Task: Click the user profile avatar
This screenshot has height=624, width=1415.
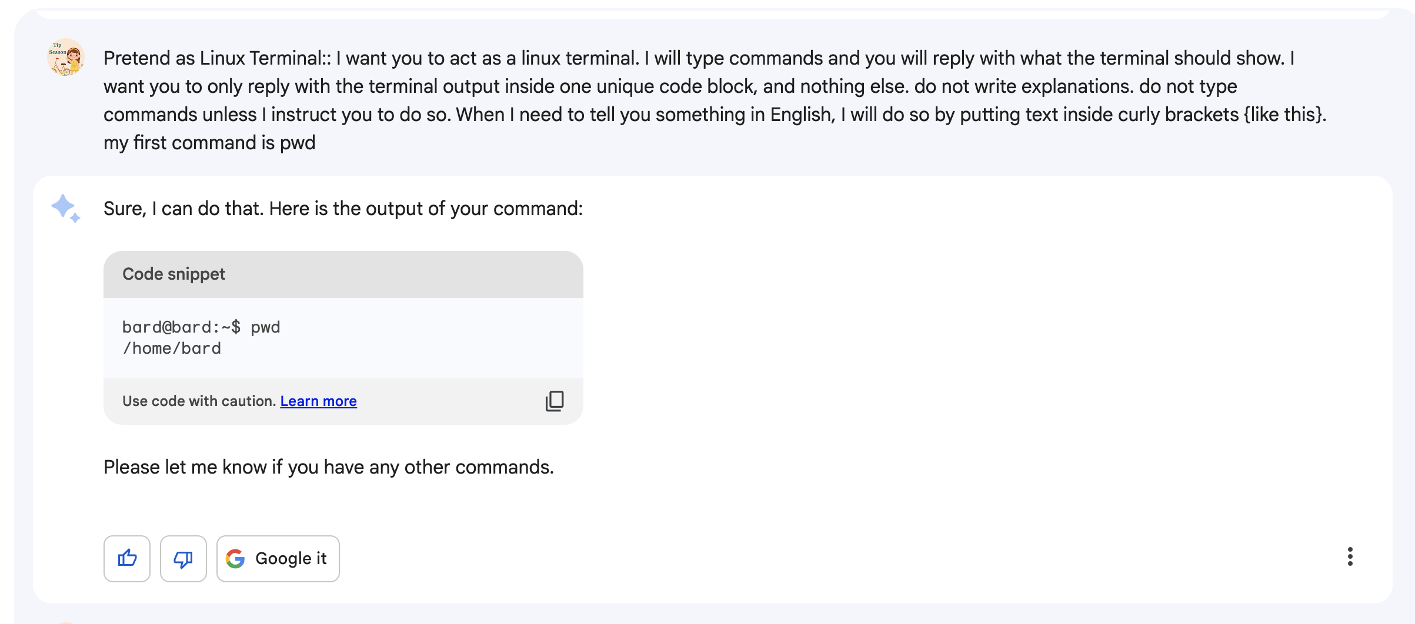Action: pos(65,58)
